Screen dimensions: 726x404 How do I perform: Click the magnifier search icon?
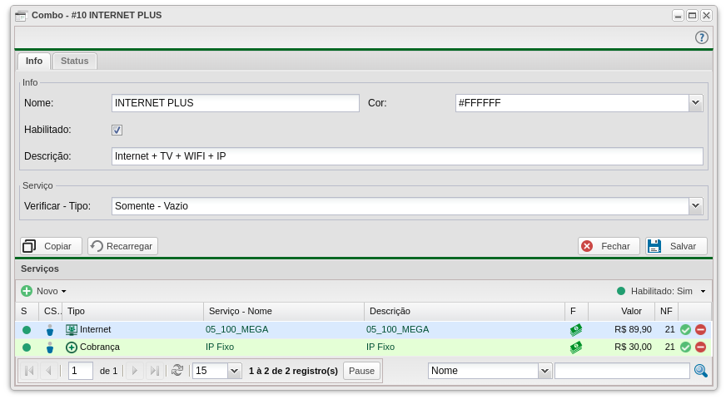click(700, 371)
